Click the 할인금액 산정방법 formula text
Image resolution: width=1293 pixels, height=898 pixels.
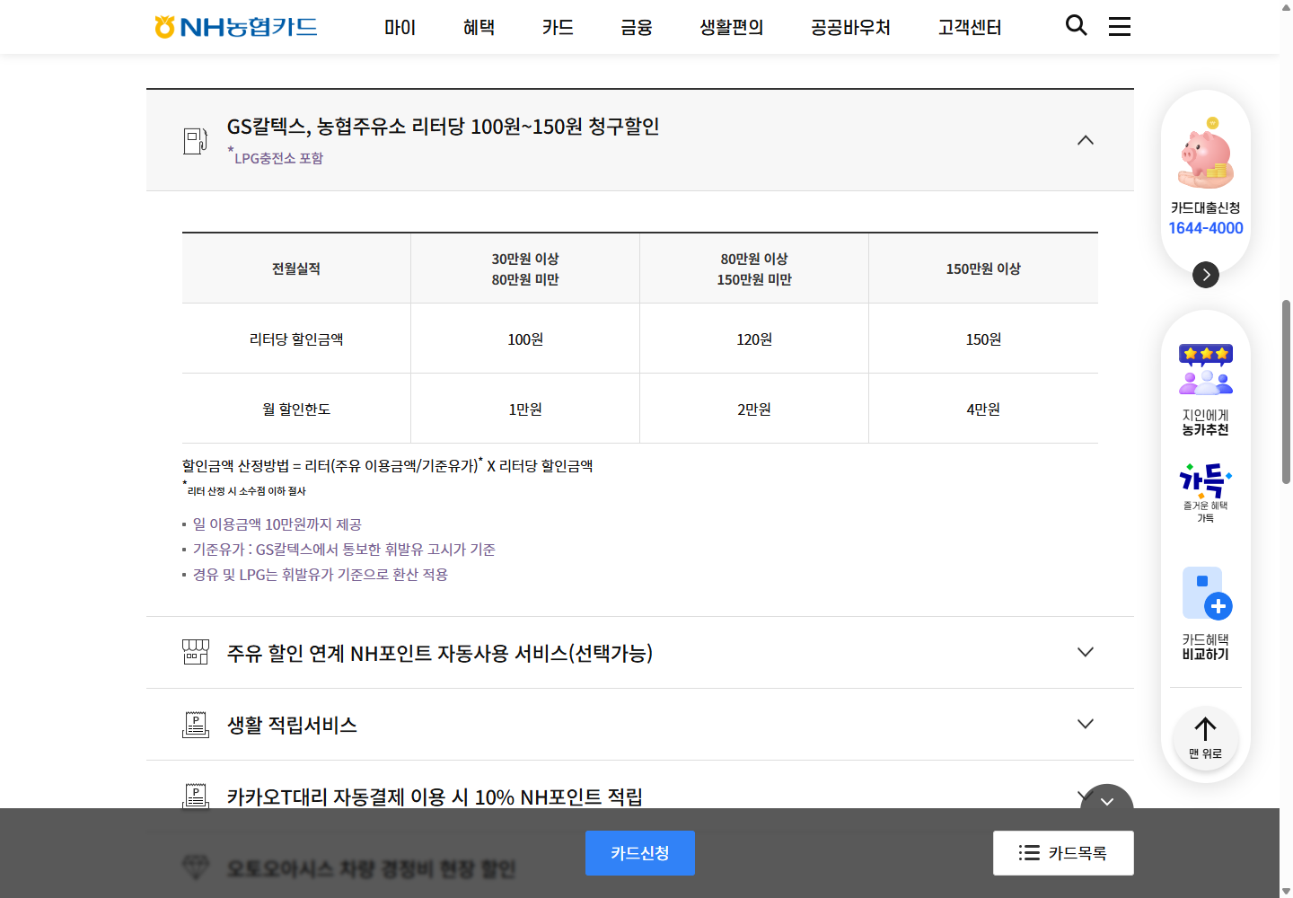(x=388, y=465)
